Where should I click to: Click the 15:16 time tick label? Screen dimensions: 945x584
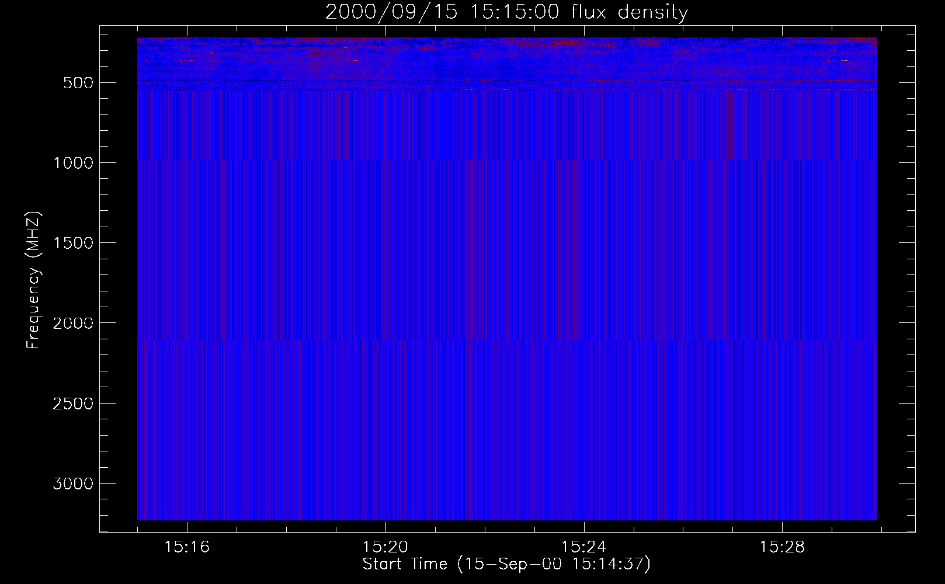click(187, 547)
